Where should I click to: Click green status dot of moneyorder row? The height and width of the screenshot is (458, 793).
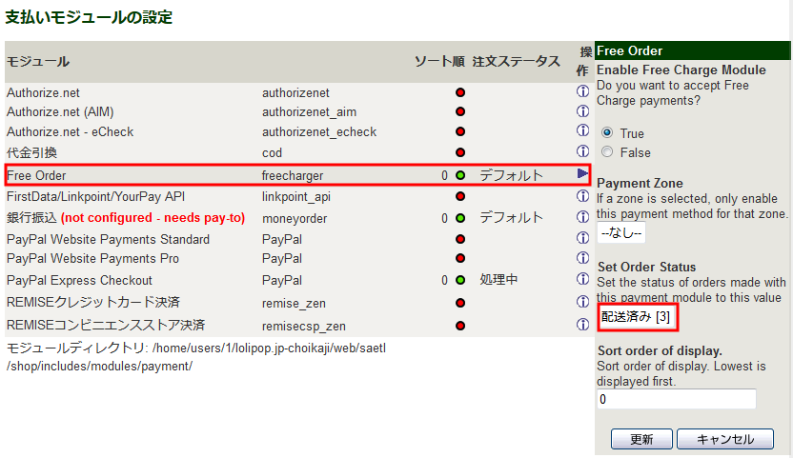click(460, 218)
